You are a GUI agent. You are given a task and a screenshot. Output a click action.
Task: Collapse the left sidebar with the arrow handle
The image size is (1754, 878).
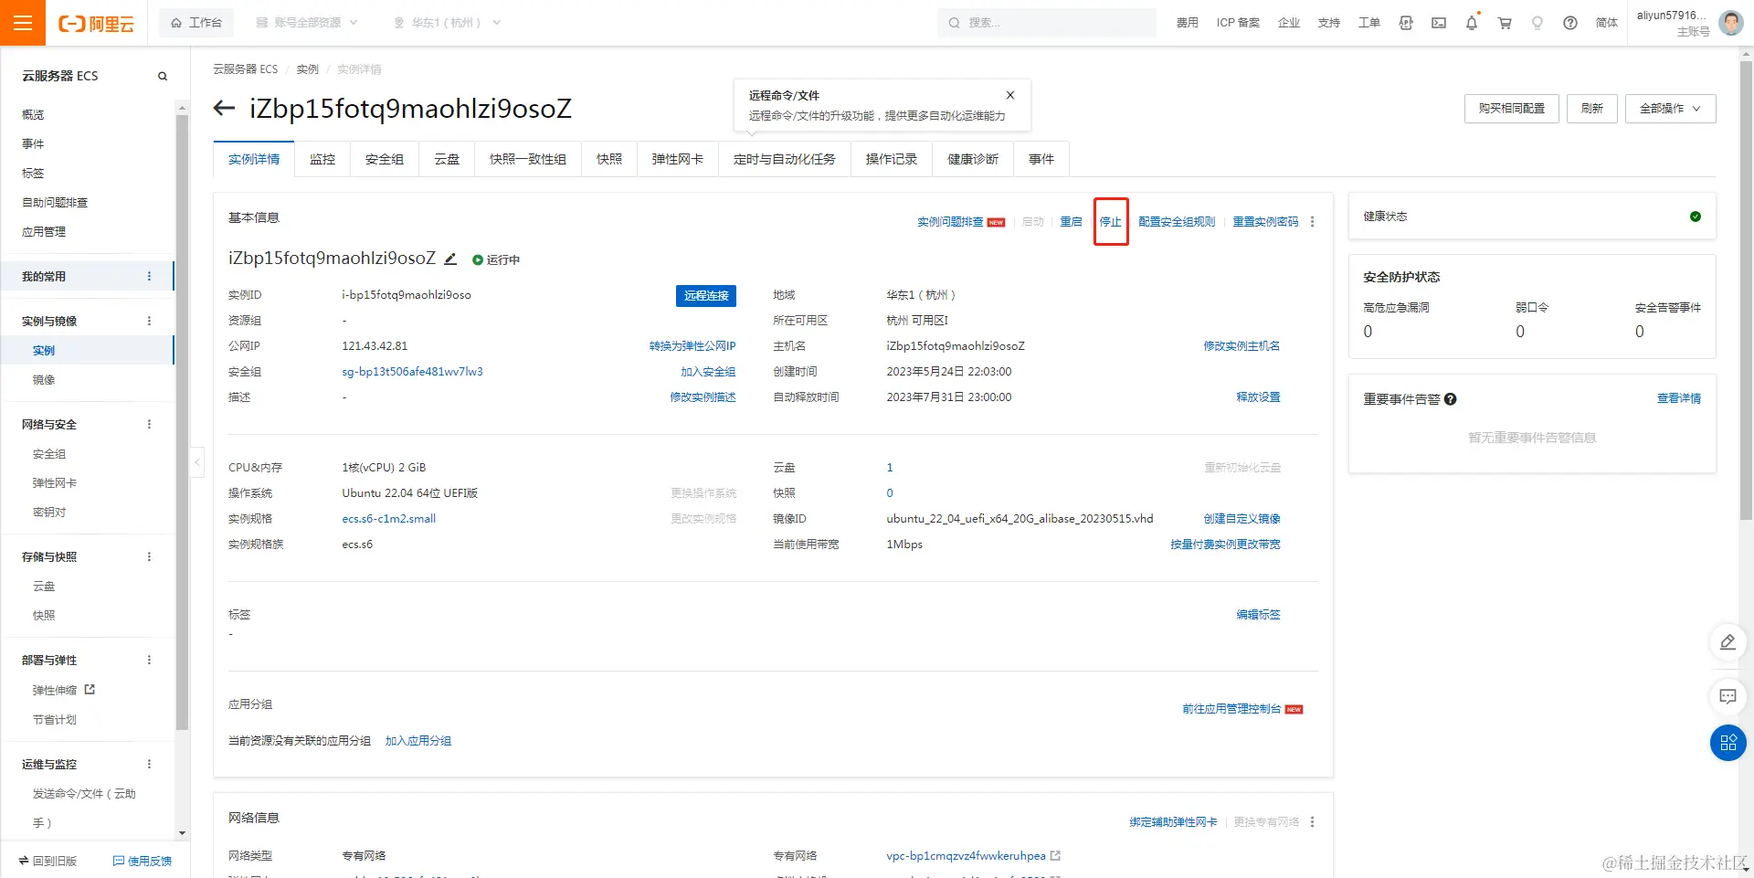click(197, 462)
